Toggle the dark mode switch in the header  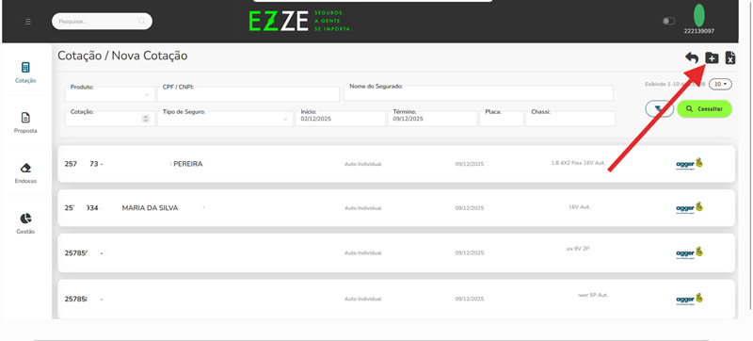[x=668, y=21]
